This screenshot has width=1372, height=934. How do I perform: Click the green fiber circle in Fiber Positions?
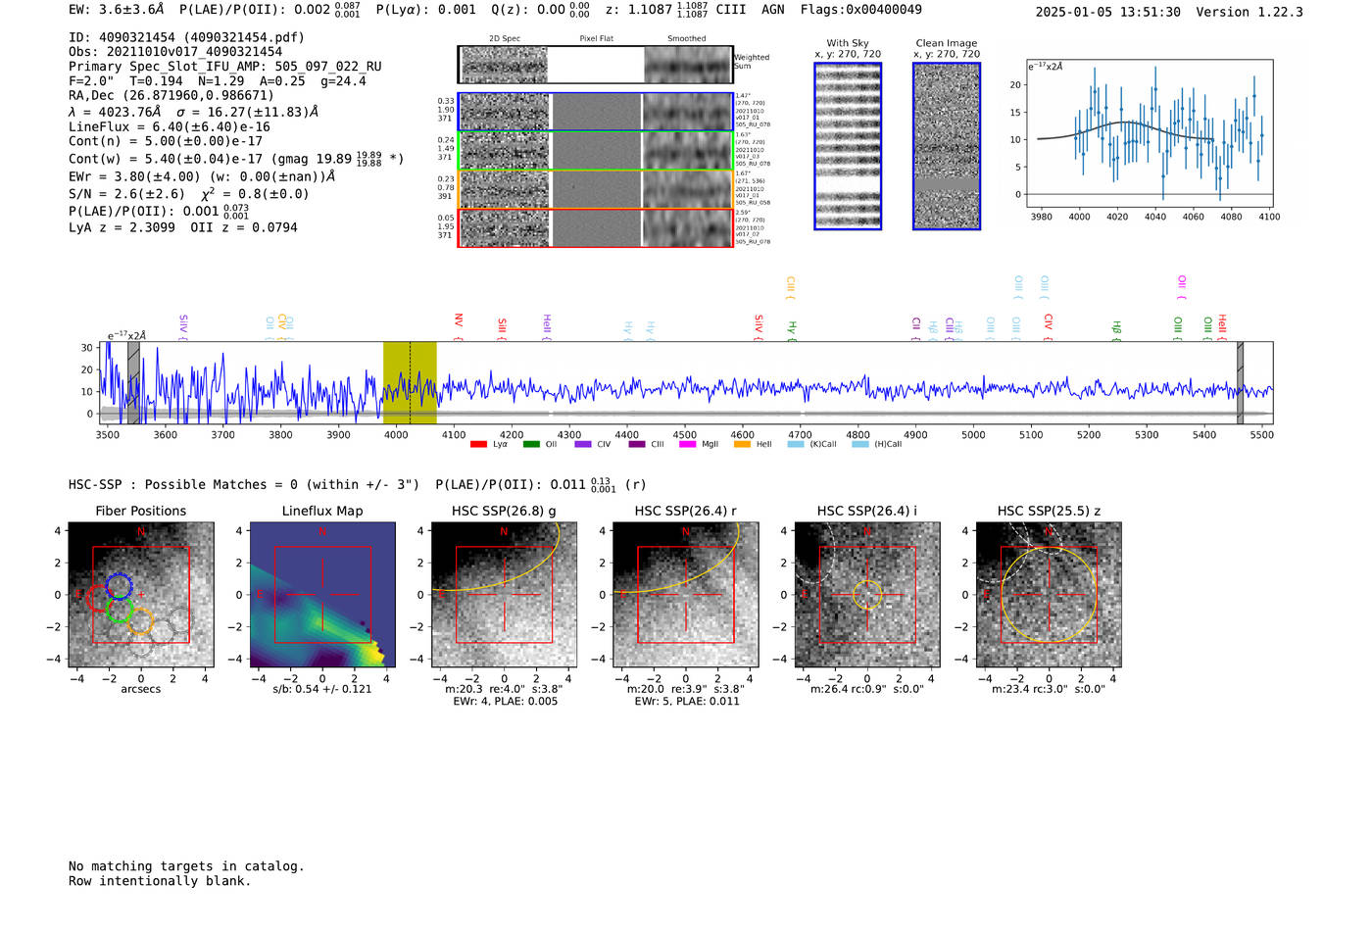tap(120, 610)
